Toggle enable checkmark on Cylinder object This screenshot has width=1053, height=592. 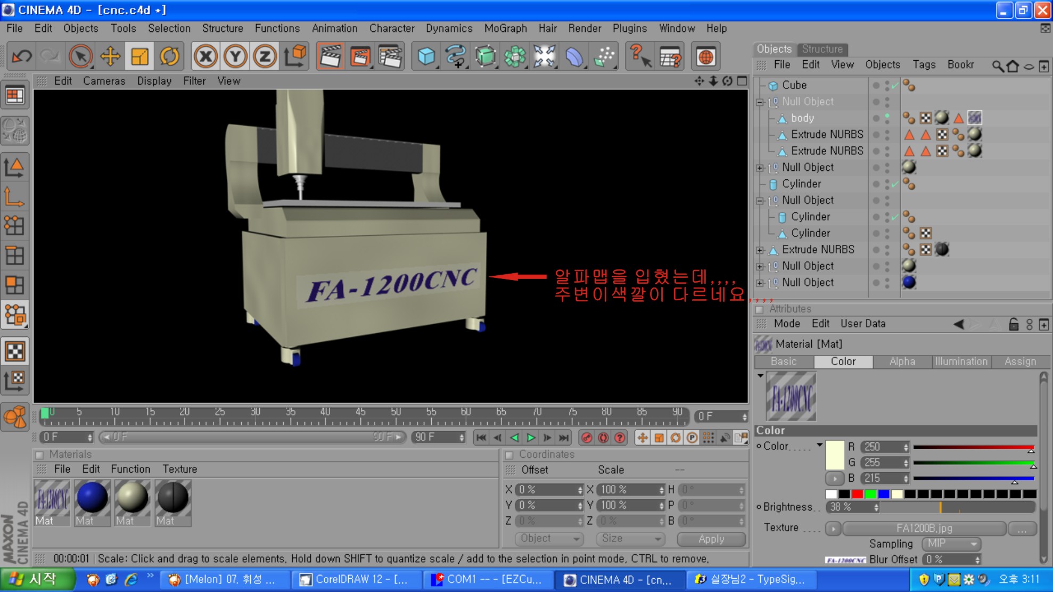895,184
